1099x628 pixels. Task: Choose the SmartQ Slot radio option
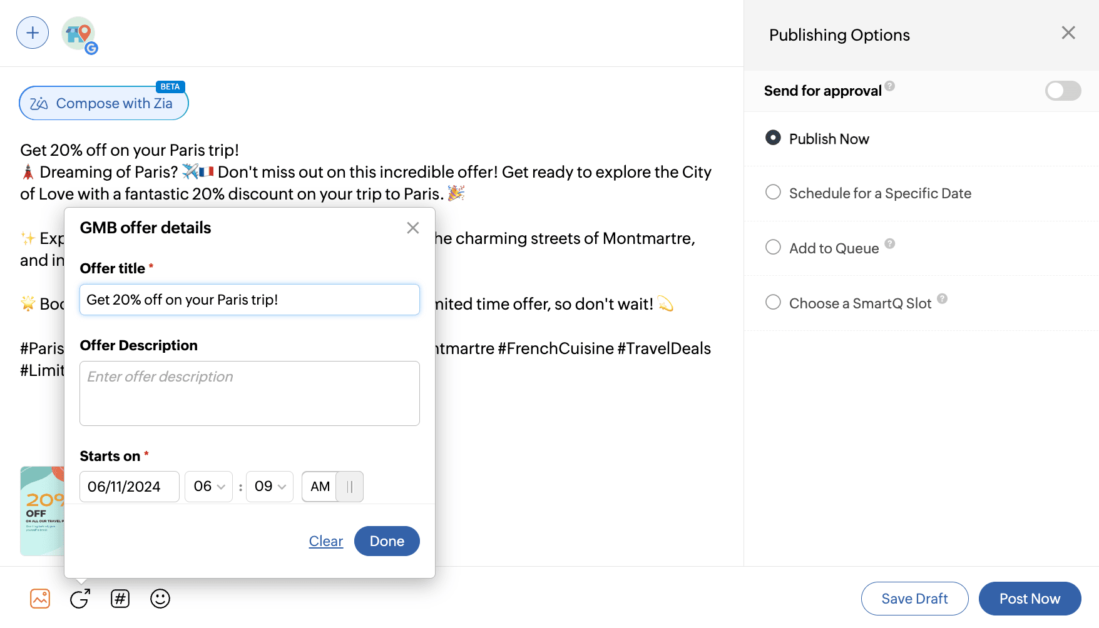click(774, 303)
